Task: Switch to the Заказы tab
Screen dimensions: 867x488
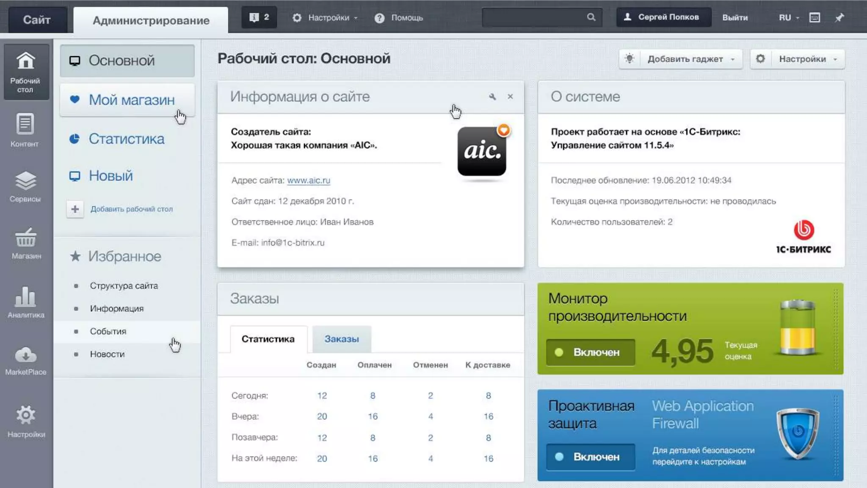Action: [341, 339]
